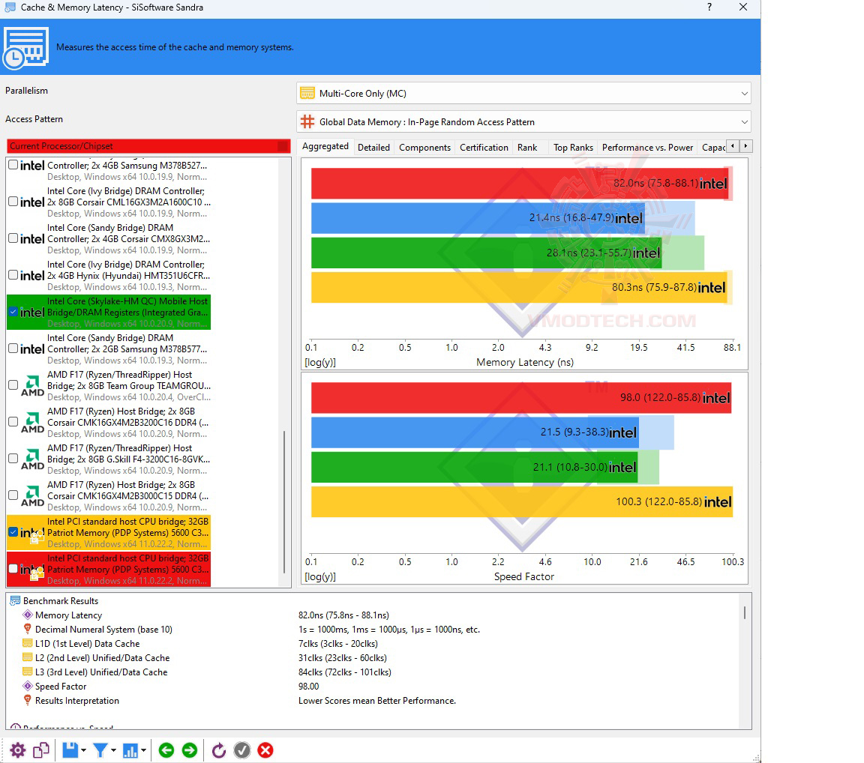Image resolution: width=864 pixels, height=763 pixels.
Task: Open the Certification tab
Action: pos(484,148)
